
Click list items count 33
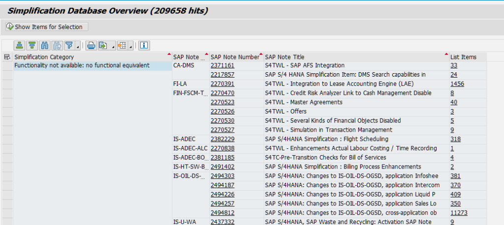[454, 65]
